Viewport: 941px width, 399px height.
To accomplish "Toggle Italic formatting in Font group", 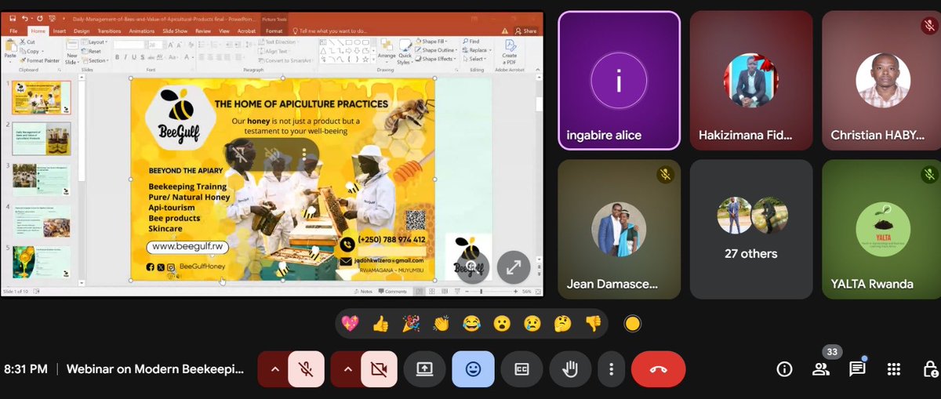I will click(x=125, y=56).
